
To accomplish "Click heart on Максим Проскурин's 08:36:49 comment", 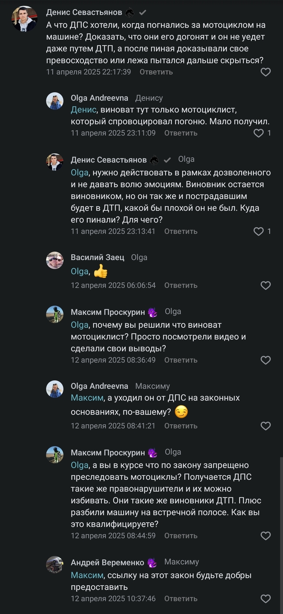I will pos(265,360).
